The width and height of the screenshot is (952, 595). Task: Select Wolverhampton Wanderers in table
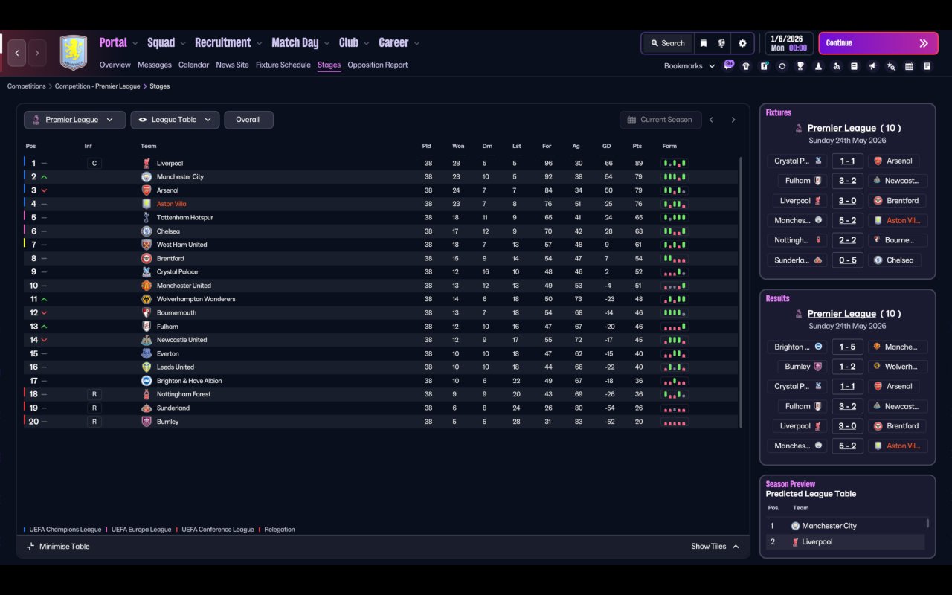point(196,299)
